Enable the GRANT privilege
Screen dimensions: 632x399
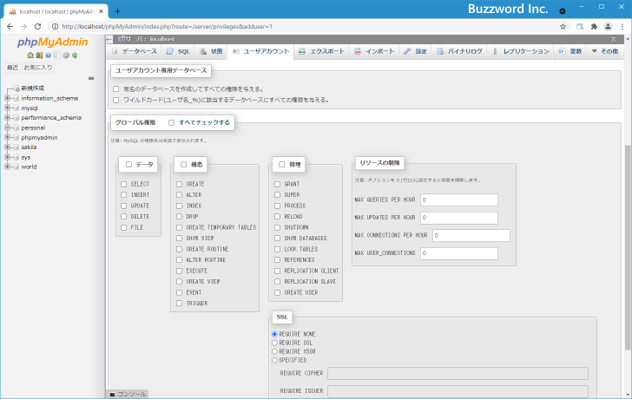tap(277, 184)
